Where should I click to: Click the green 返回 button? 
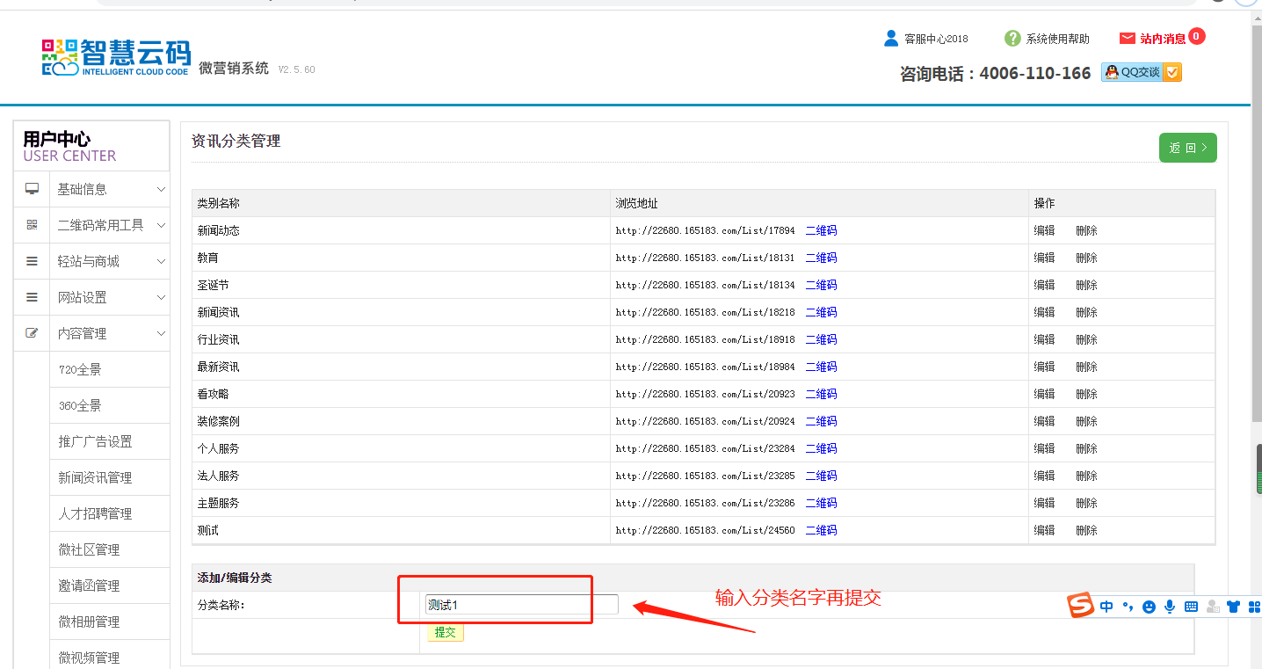tap(1187, 148)
